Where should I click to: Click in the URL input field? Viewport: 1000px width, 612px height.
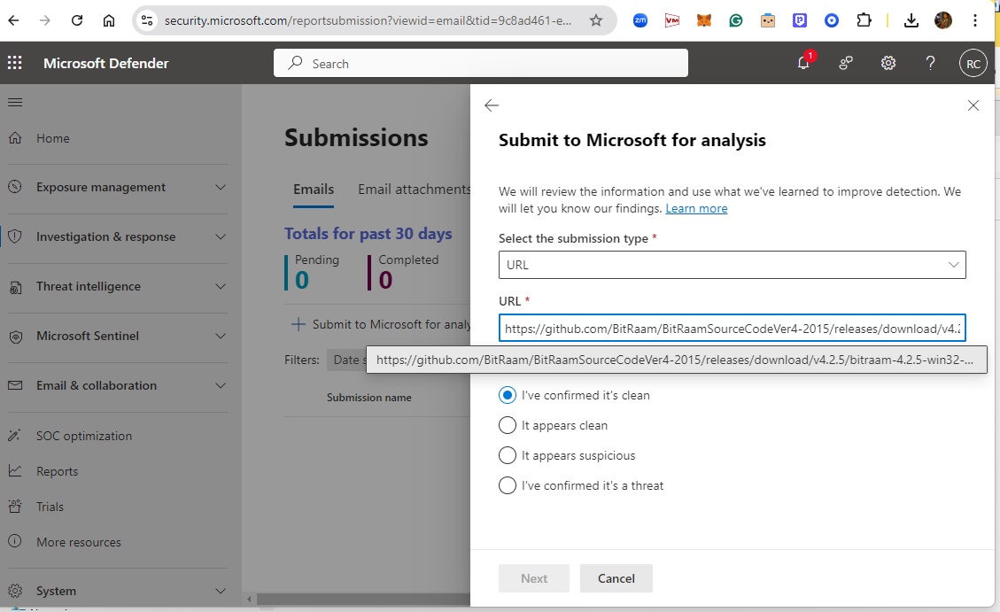click(x=733, y=329)
